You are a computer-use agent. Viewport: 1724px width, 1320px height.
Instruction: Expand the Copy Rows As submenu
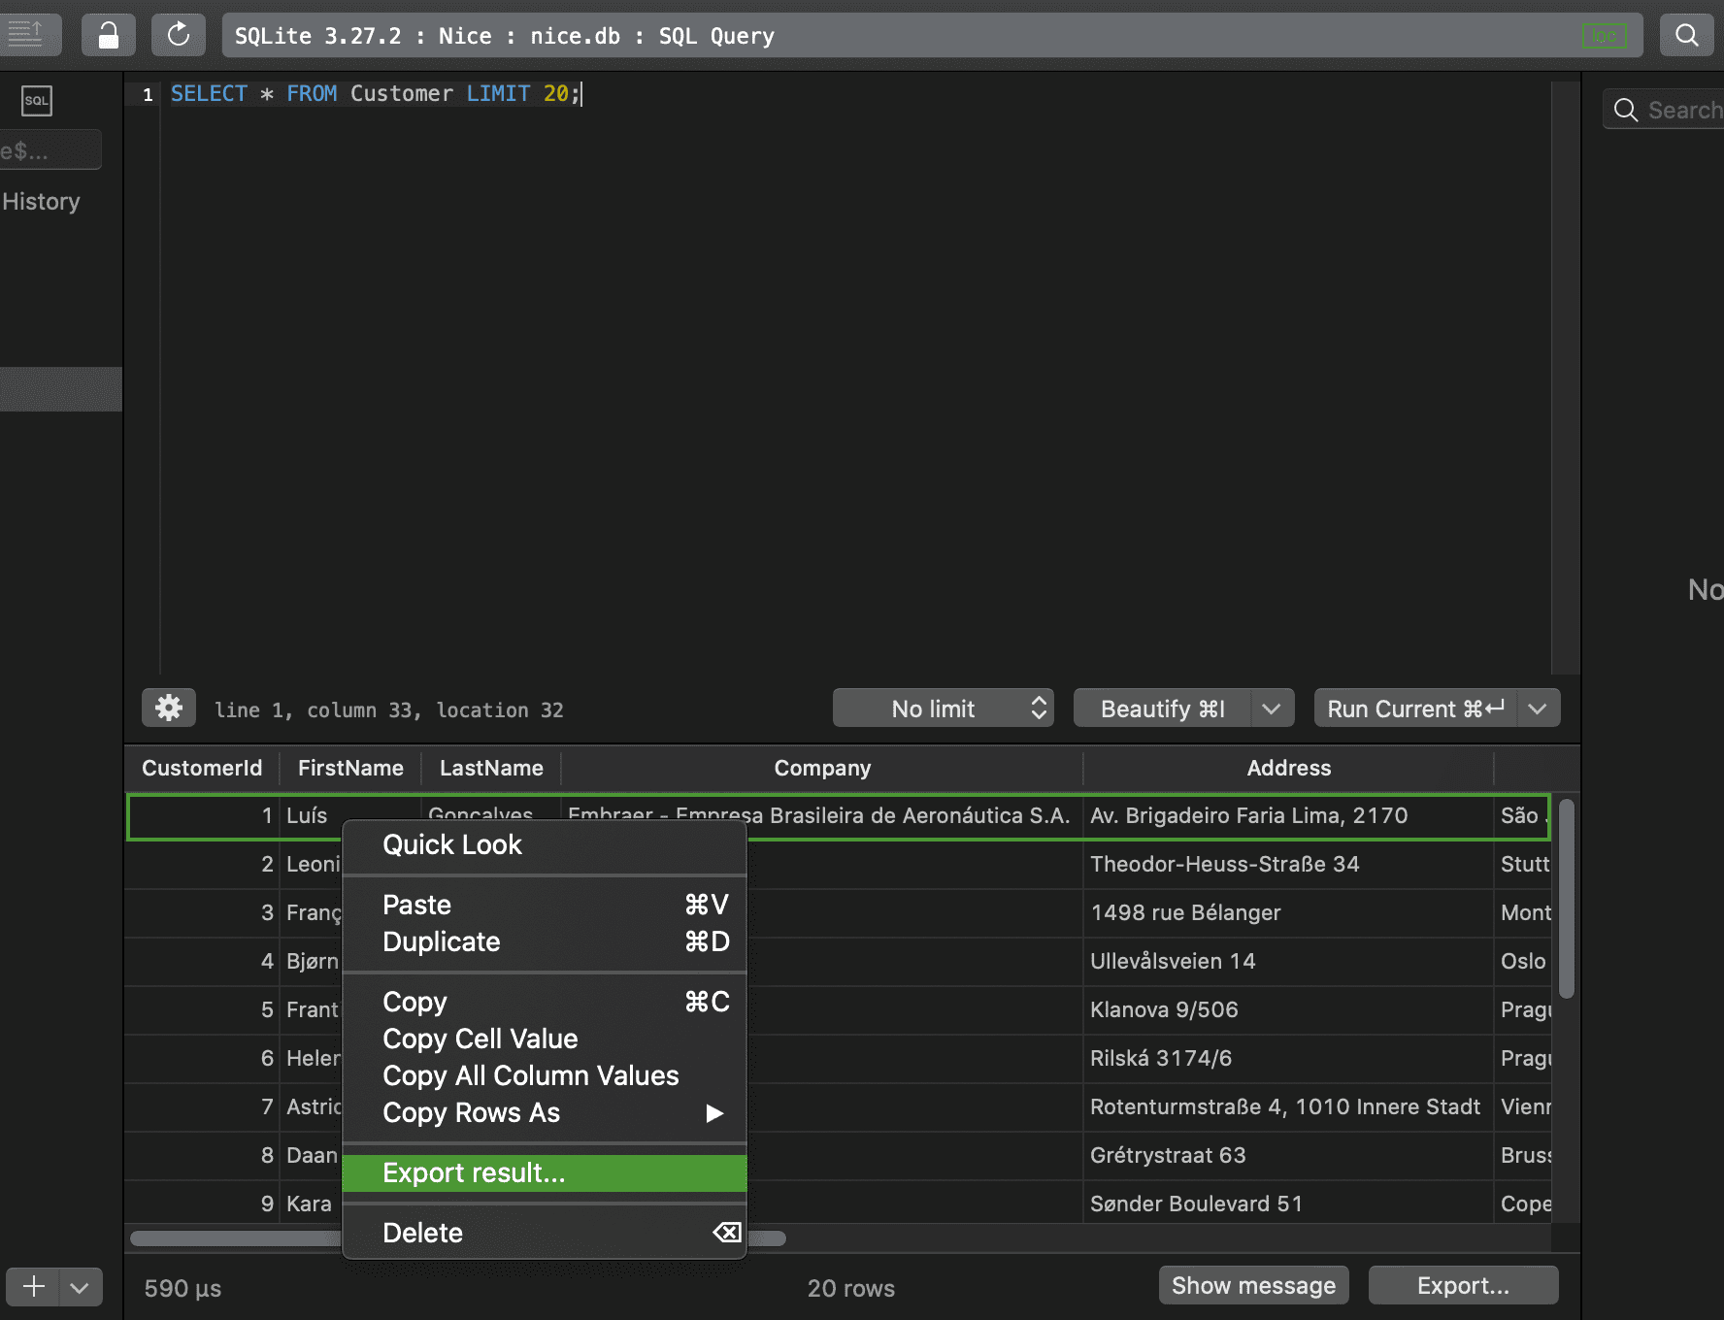545,1112
